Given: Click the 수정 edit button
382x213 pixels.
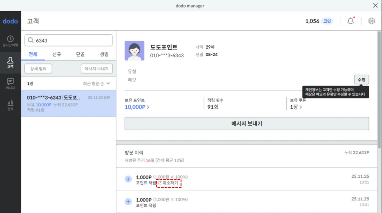Looking at the screenshot, I should [361, 80].
